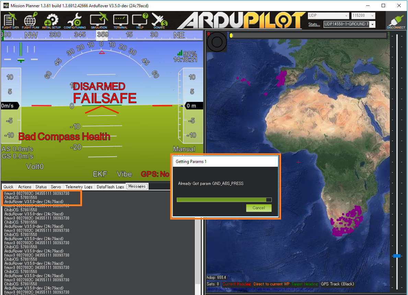The height and width of the screenshot is (295, 408).
Task: Open the Stats link
Action: click(x=314, y=24)
